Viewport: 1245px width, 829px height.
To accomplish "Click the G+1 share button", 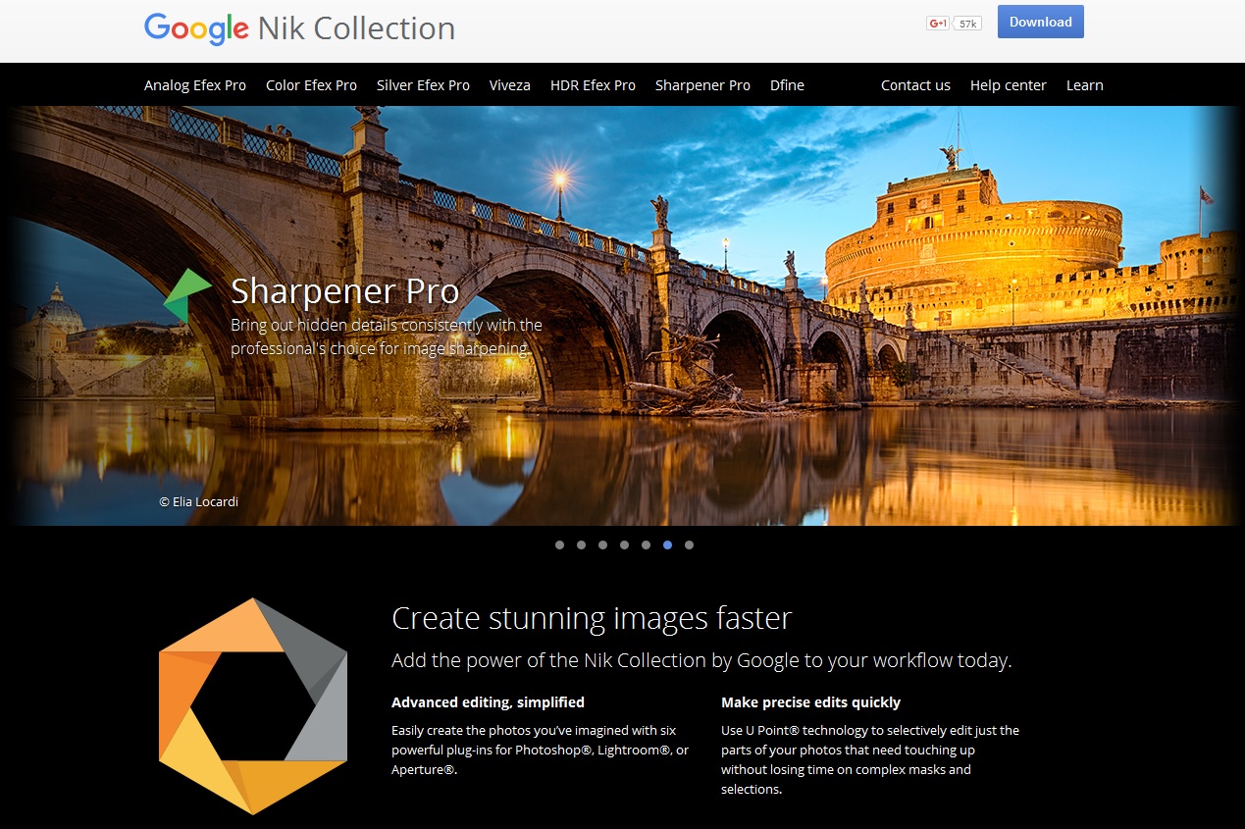I will [x=938, y=23].
